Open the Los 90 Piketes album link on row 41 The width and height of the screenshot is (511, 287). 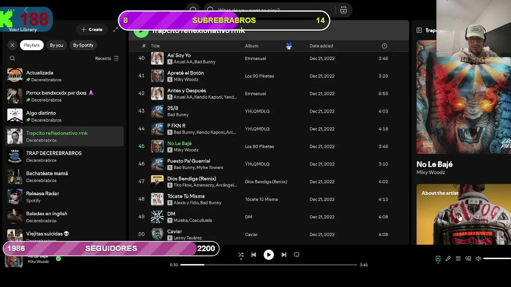coord(259,76)
